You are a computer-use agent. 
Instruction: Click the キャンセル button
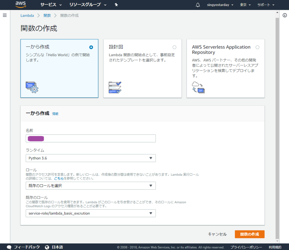pos(217,234)
